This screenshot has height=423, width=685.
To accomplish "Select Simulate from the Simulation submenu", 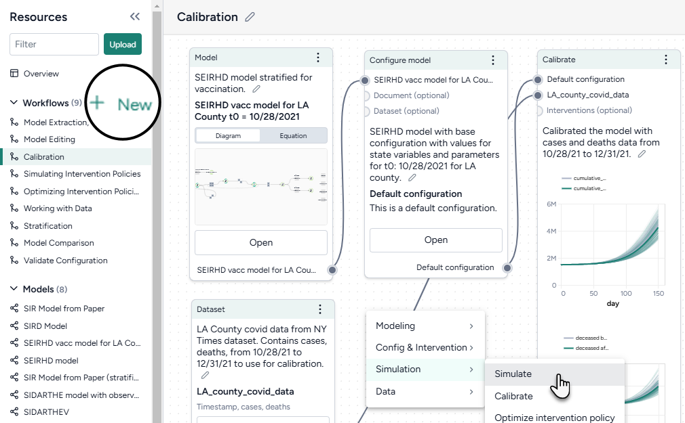I will coord(513,374).
